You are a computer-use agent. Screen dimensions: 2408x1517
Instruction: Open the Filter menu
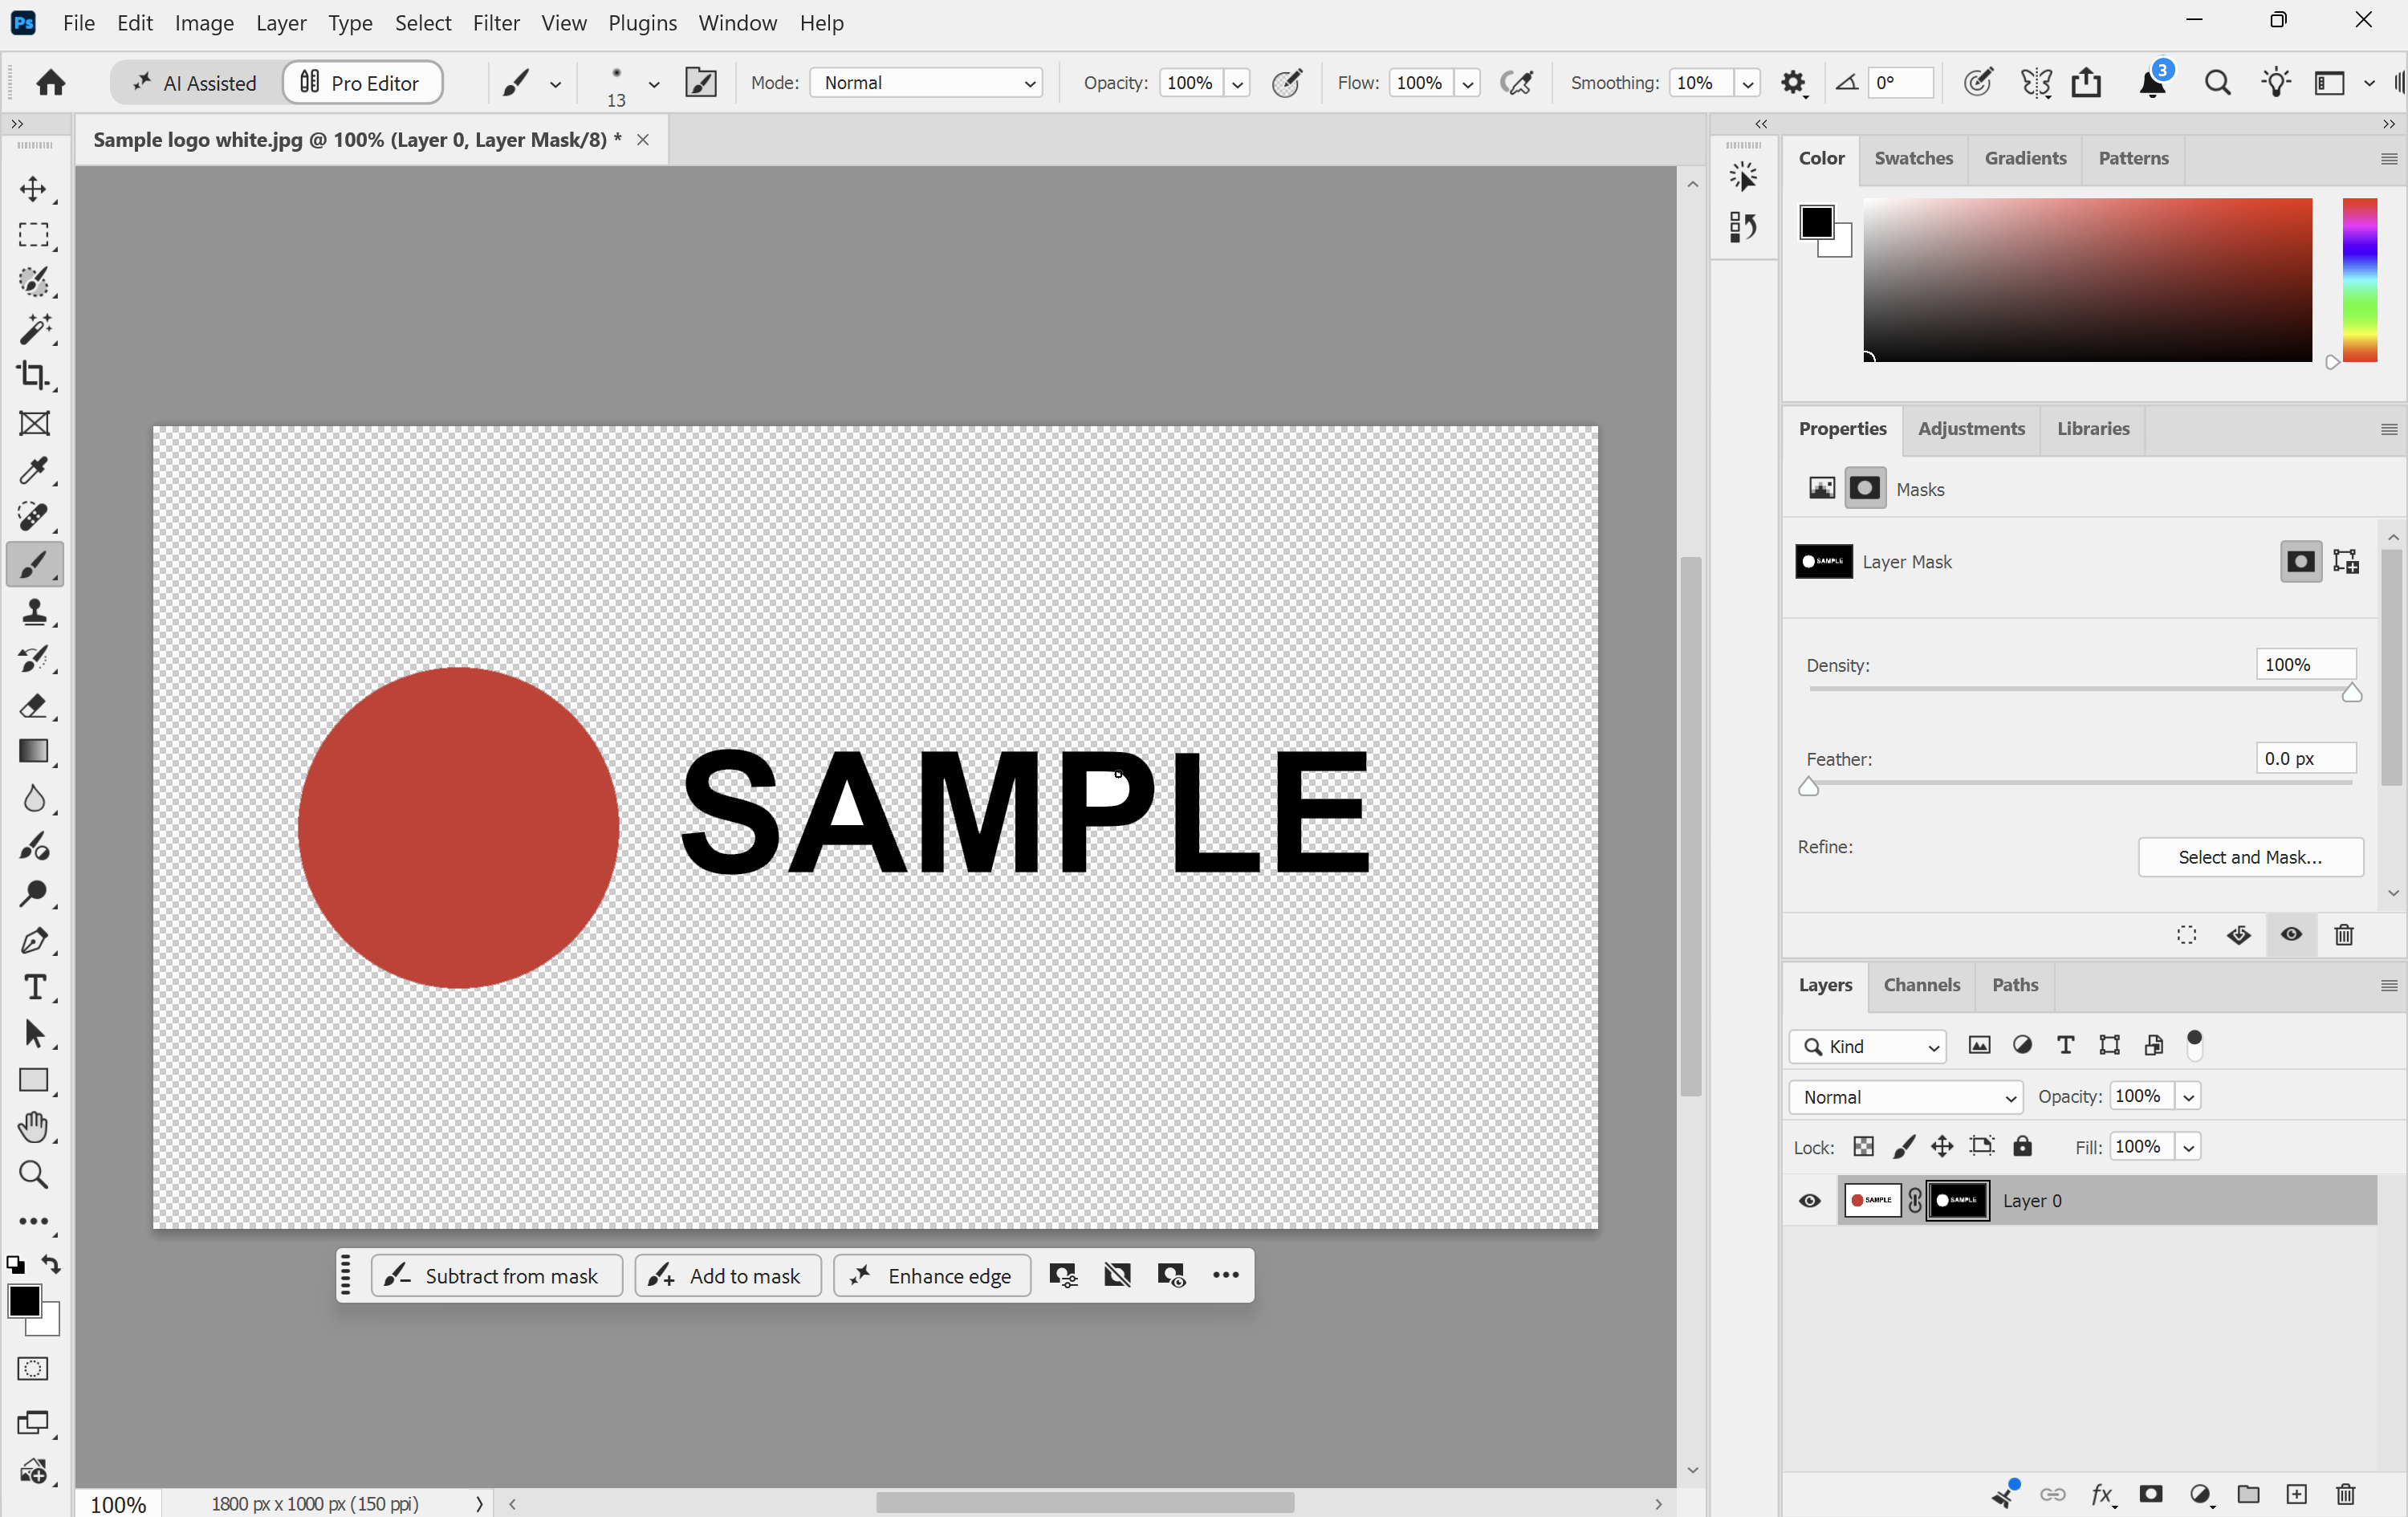(496, 22)
